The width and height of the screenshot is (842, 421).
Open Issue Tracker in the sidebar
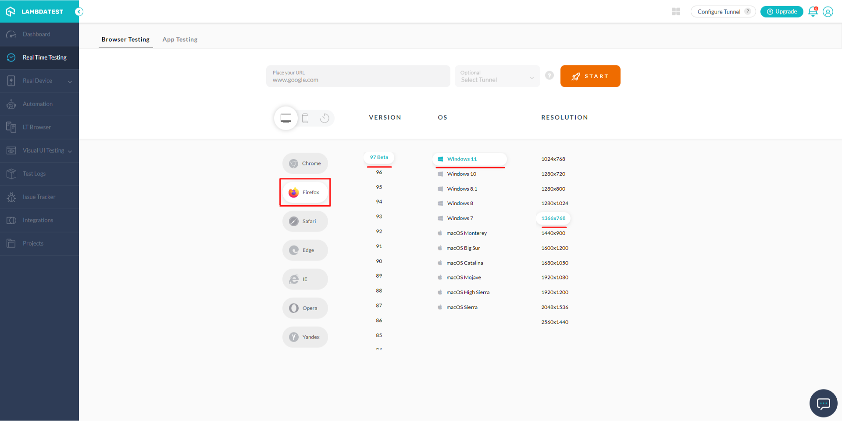(x=39, y=197)
